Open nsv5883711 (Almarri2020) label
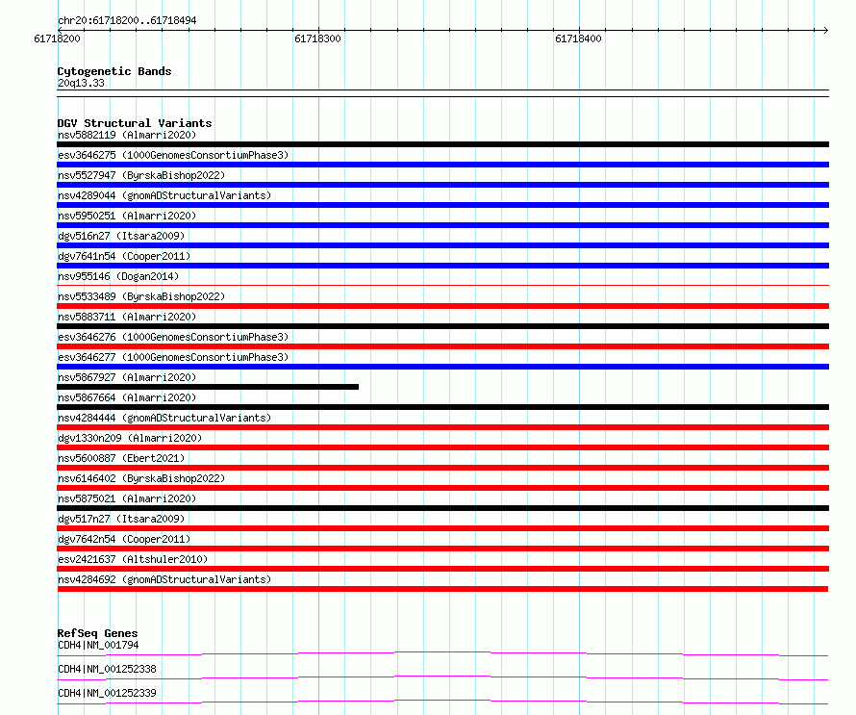 (x=127, y=317)
